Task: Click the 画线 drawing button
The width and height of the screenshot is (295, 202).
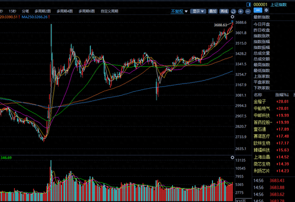Action: pyautogui.click(x=224, y=11)
